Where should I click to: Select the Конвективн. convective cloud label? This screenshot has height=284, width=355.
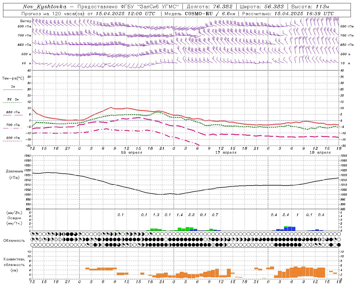click(14, 259)
